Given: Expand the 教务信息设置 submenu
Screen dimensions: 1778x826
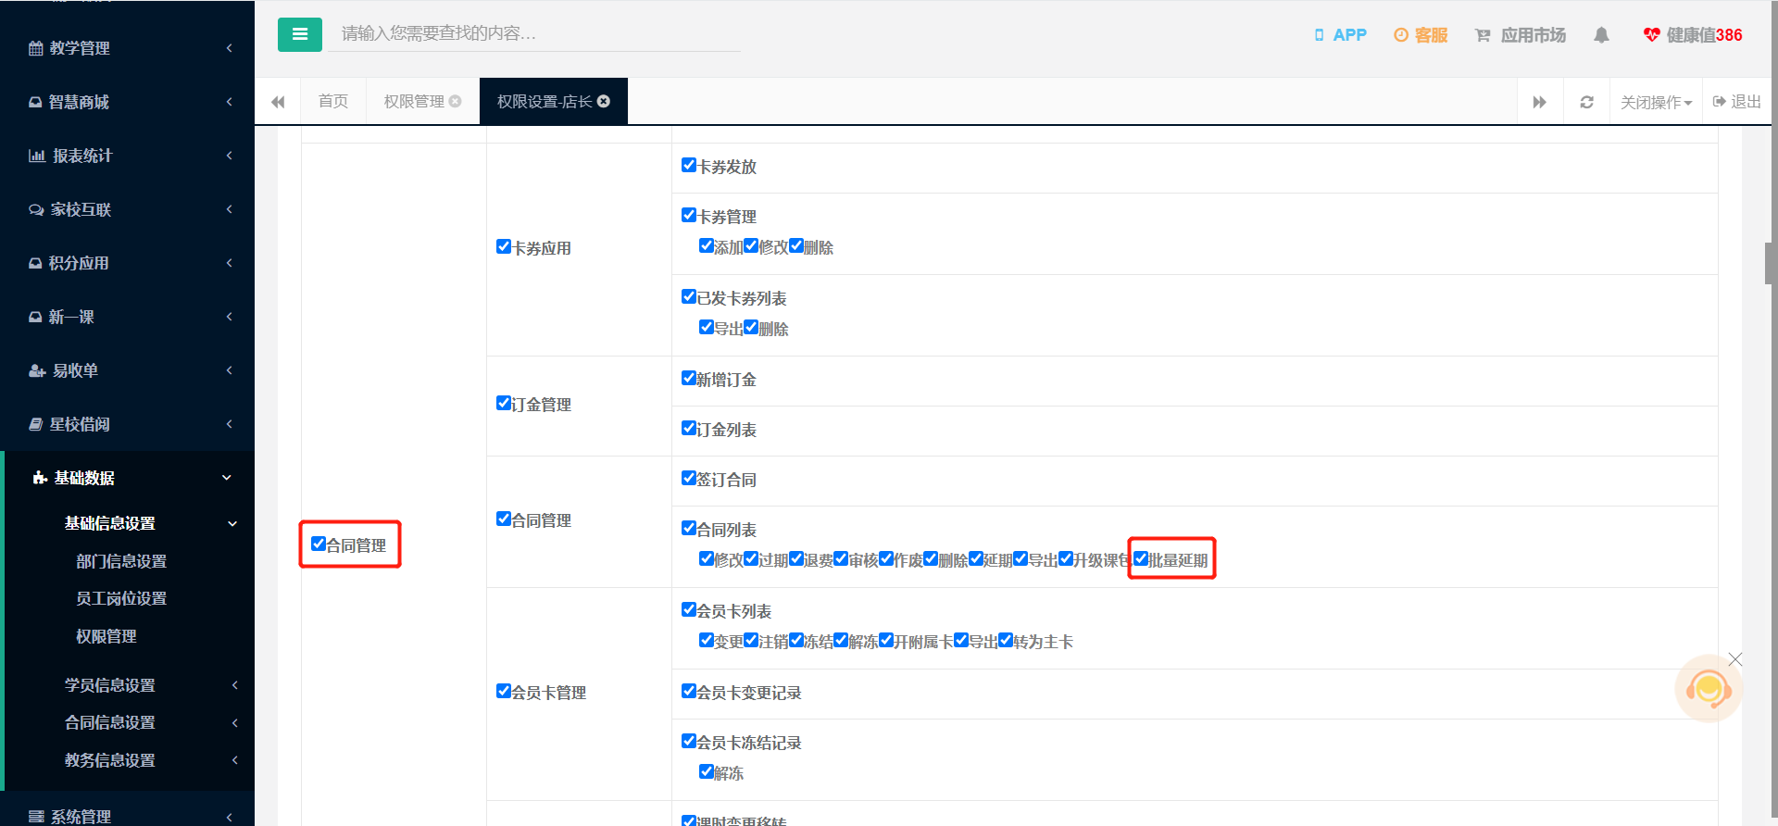Looking at the screenshot, I should tap(128, 760).
